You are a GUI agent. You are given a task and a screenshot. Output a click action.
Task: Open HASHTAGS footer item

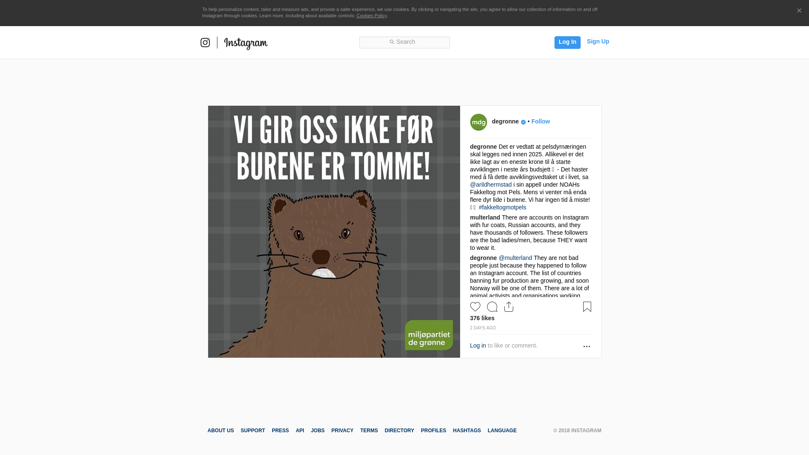click(x=466, y=431)
